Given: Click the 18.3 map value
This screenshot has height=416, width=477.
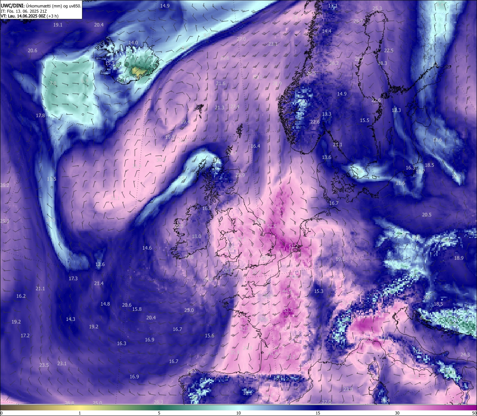Looking at the screenshot, I should [382, 63].
